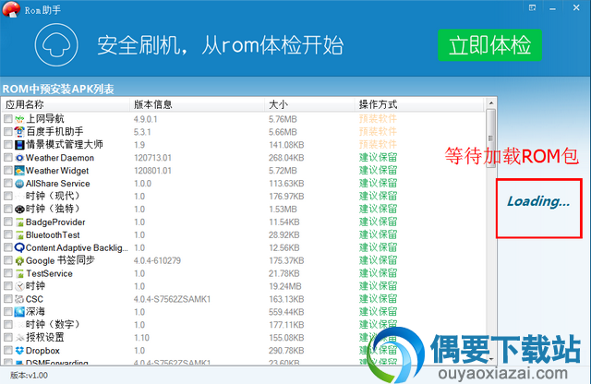Click the 百度手机助手 app icon

point(19,132)
